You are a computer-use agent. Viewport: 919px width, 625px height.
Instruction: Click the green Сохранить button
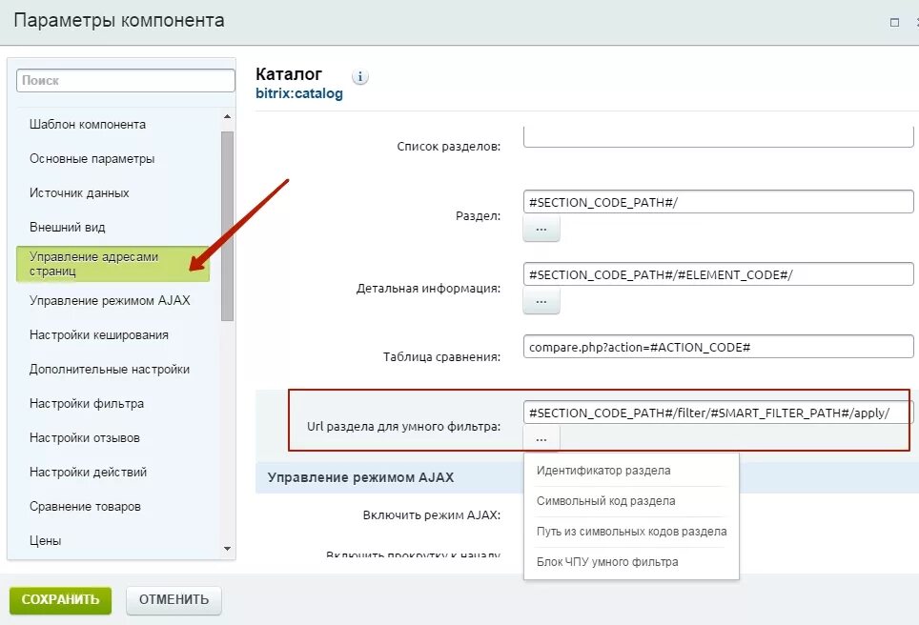(x=60, y=600)
